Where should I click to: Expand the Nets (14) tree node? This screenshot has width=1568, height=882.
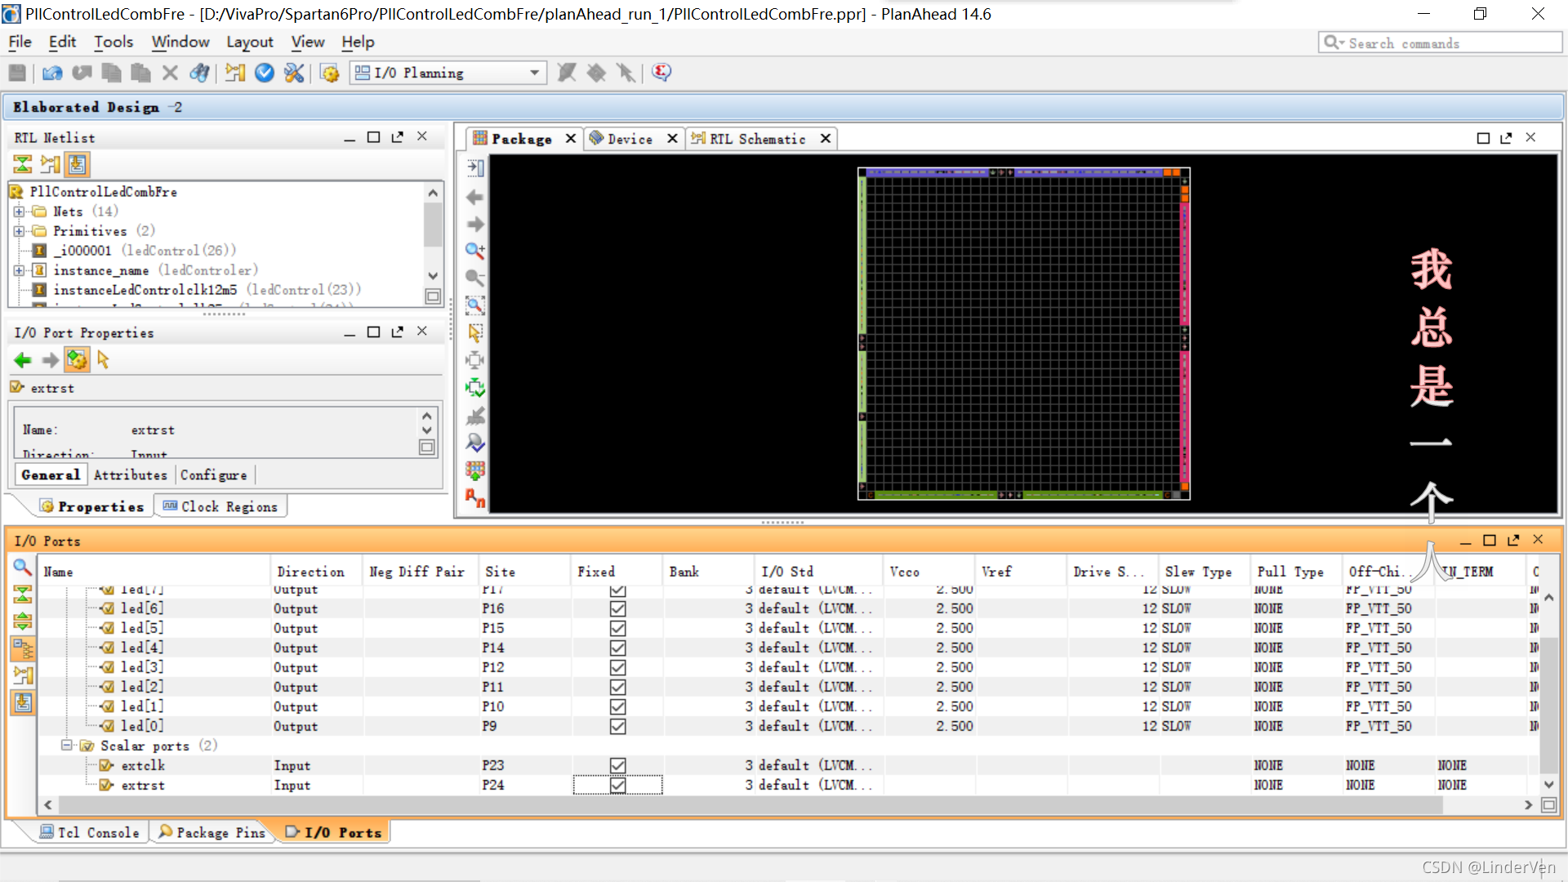point(19,212)
